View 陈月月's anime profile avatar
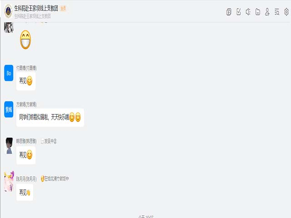291x218 pixels. (x=9, y=181)
